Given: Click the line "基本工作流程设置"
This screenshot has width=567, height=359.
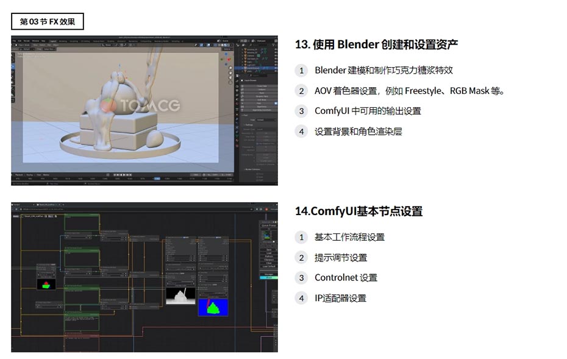Looking at the screenshot, I should coord(350,237).
